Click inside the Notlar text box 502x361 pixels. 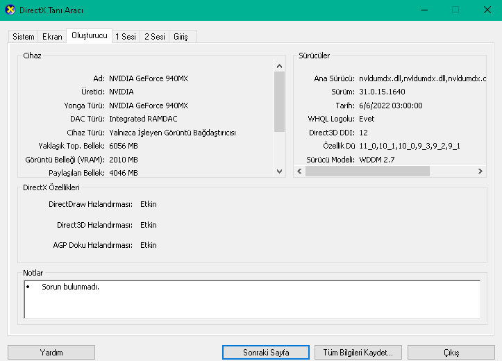pyautogui.click(x=252, y=299)
